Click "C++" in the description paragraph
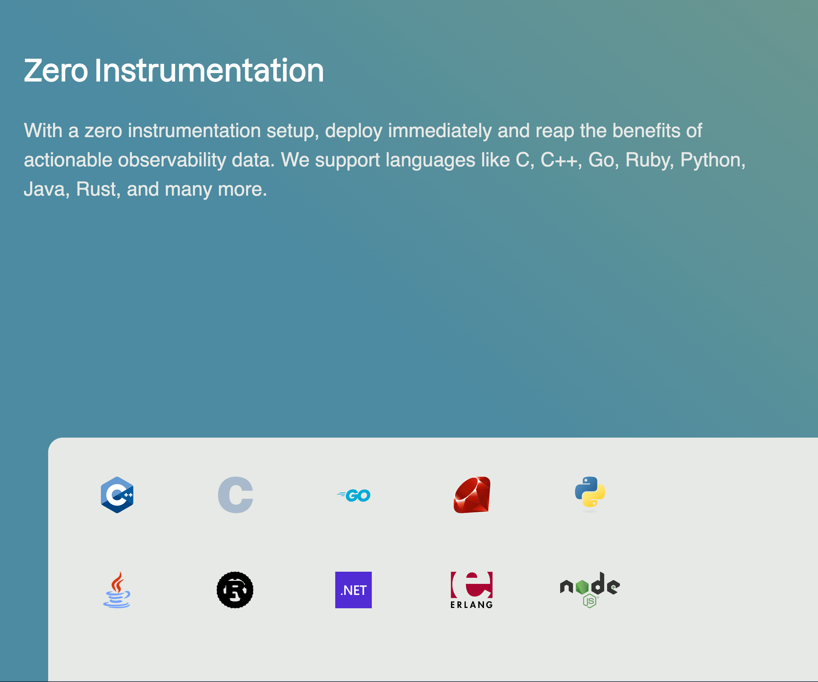The height and width of the screenshot is (682, 818). coord(559,160)
